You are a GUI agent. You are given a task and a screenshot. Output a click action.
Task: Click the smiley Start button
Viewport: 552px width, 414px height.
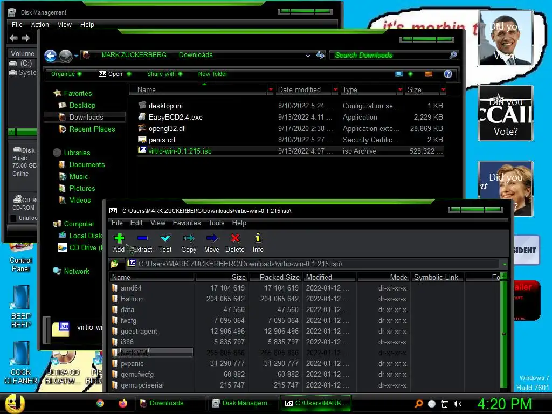(x=14, y=403)
